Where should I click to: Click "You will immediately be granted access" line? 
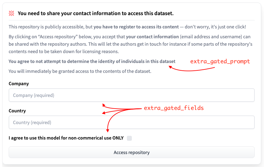pyautogui.click(x=80, y=71)
